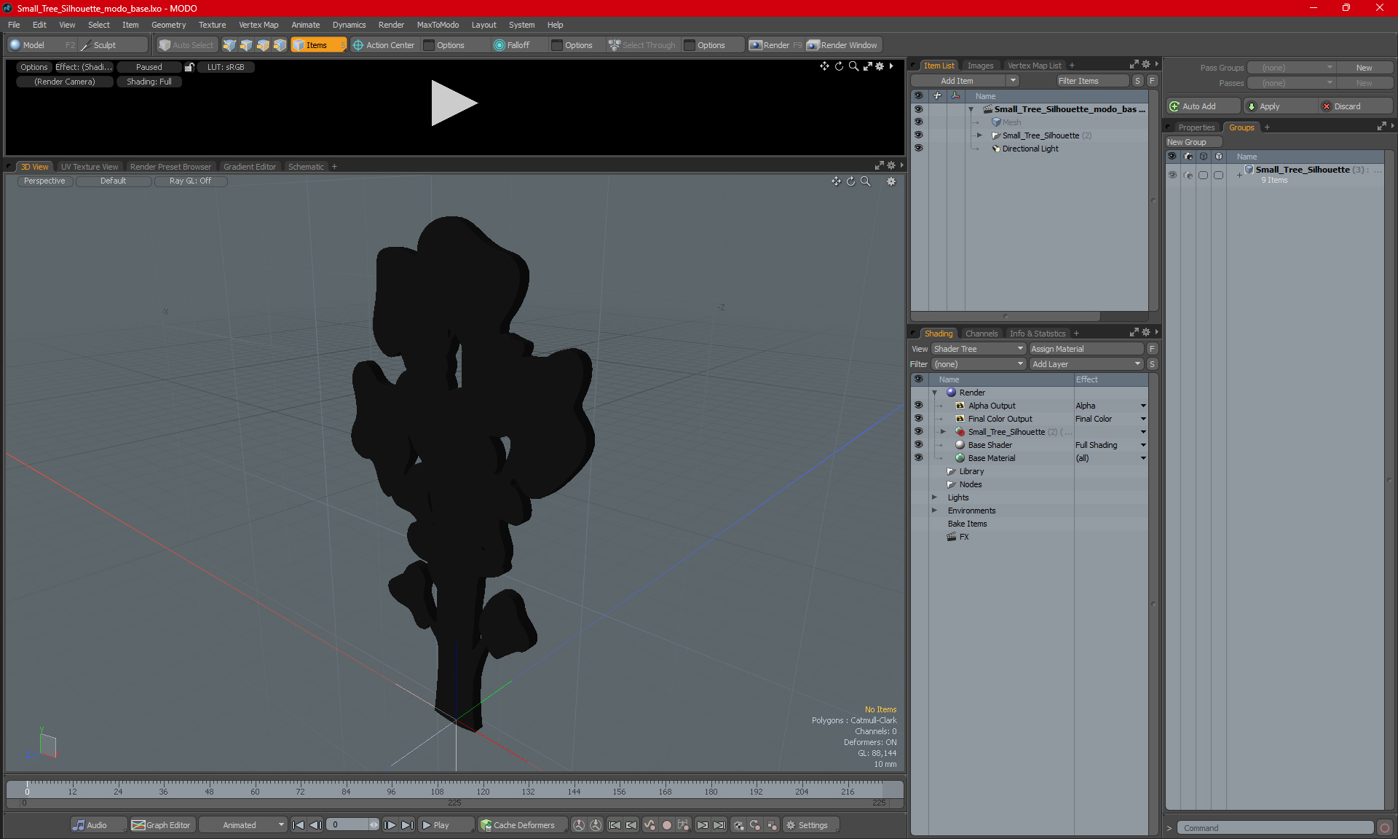Viewport: 1398px width, 839px height.
Task: Toggle visibility of Small_Tree_Silhouette_modo_base scene
Action: (x=918, y=109)
